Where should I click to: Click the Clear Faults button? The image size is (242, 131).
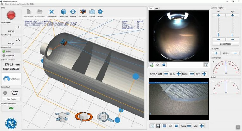(x=11, y=99)
